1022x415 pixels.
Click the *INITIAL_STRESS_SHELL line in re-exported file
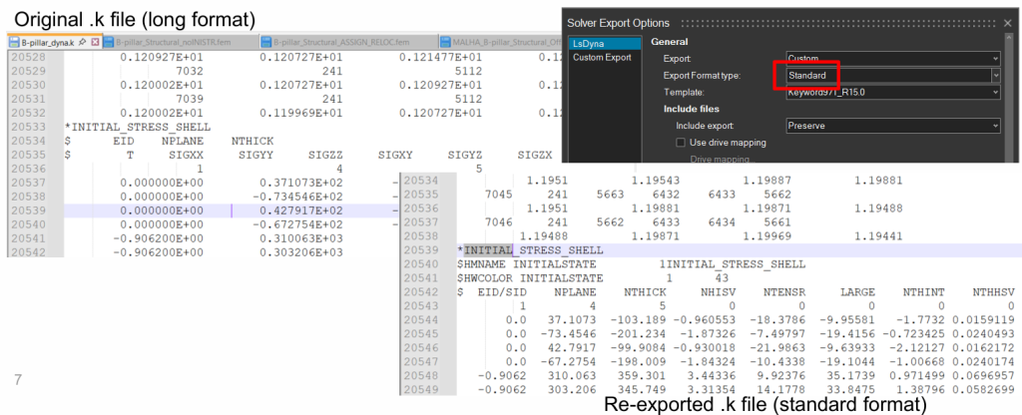coord(537,249)
